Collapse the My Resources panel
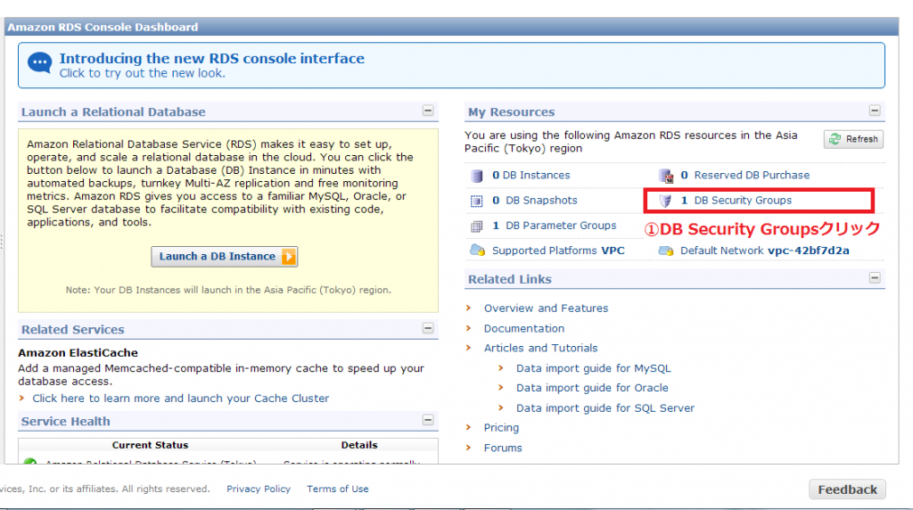Viewport: 913px width, 510px height. click(875, 111)
